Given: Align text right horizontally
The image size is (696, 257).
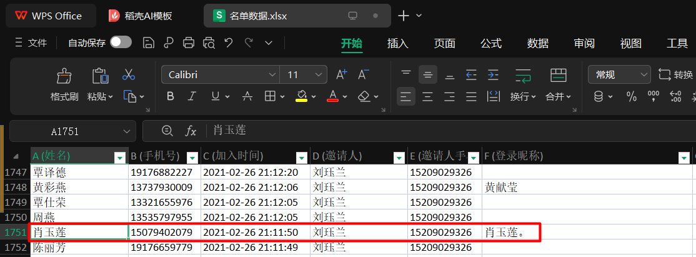Looking at the screenshot, I should (450, 96).
